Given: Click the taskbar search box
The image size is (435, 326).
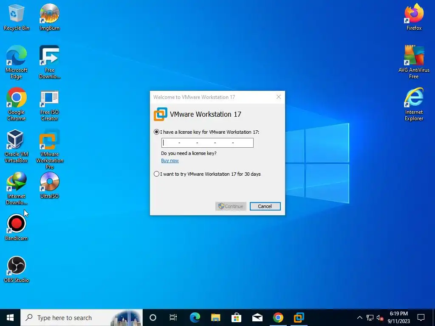Looking at the screenshot, I should point(82,318).
